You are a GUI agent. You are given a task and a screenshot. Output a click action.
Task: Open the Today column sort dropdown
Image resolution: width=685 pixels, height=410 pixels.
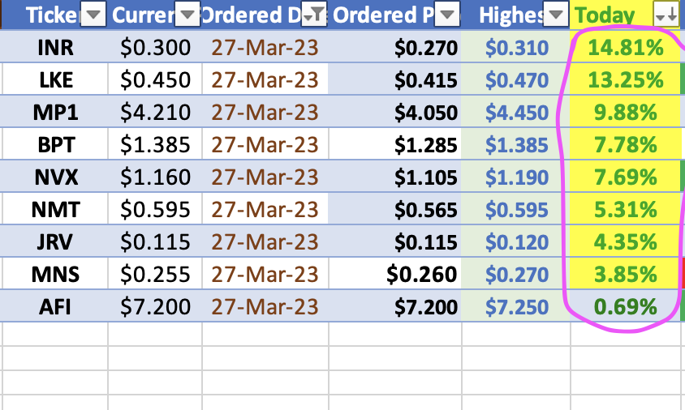pyautogui.click(x=666, y=15)
